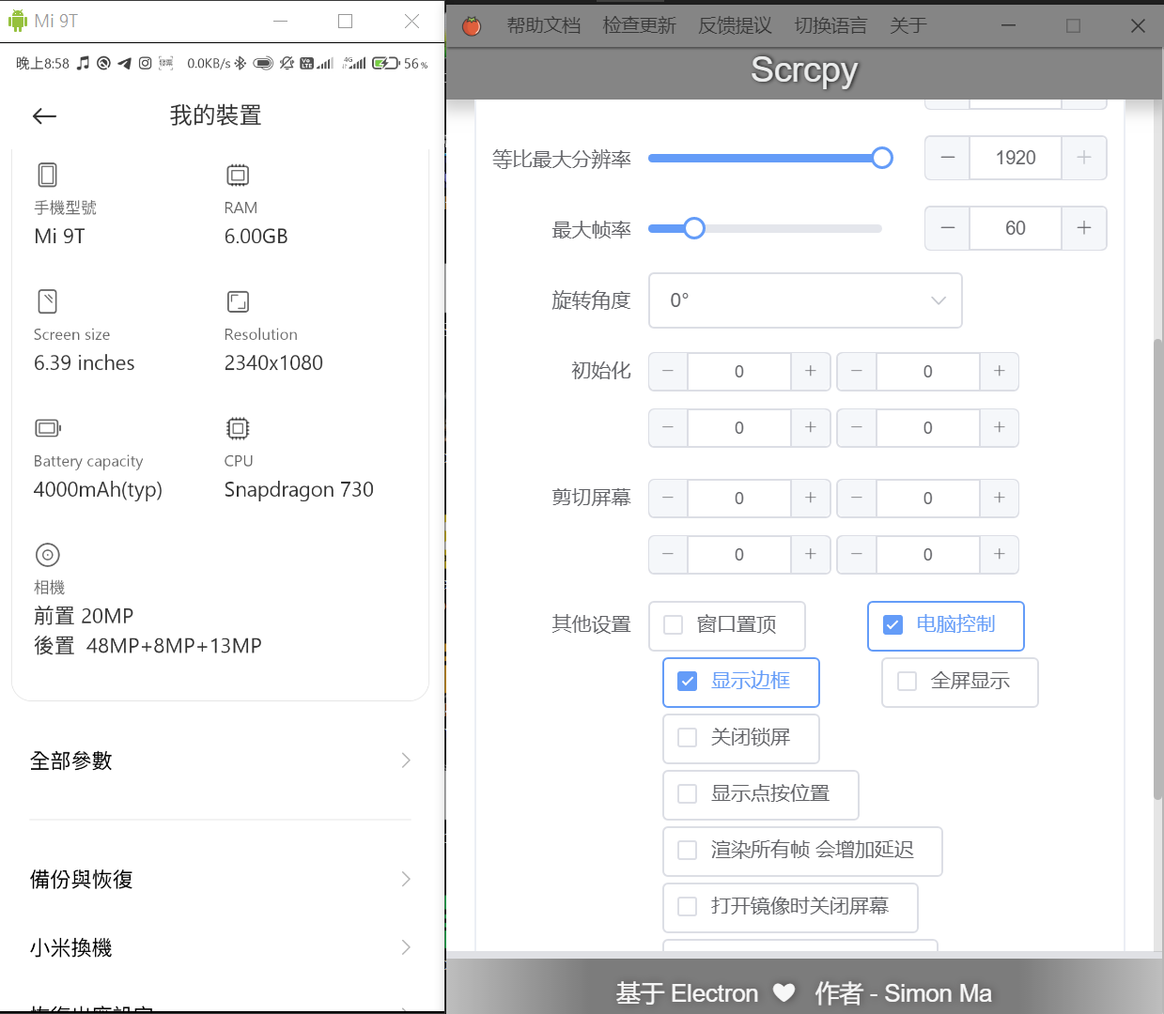Click the 60 frame rate input field

[1016, 228]
